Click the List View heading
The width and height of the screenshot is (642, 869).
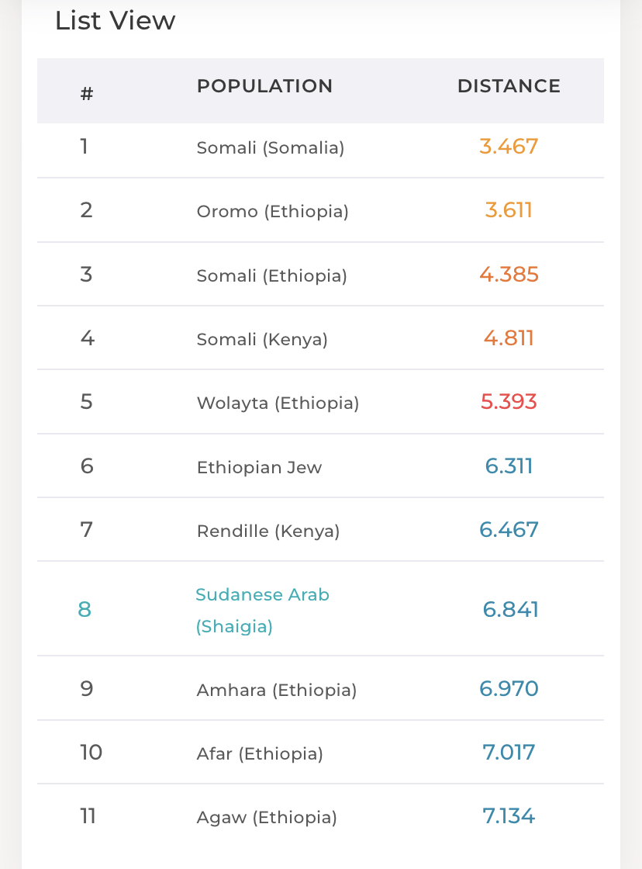coord(116,21)
